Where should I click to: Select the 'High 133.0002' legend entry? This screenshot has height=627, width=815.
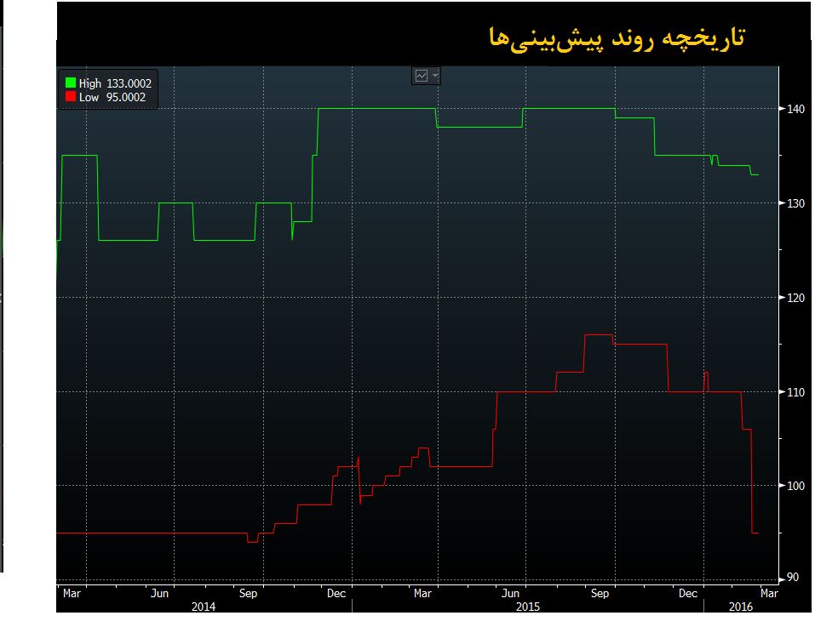[x=109, y=83]
